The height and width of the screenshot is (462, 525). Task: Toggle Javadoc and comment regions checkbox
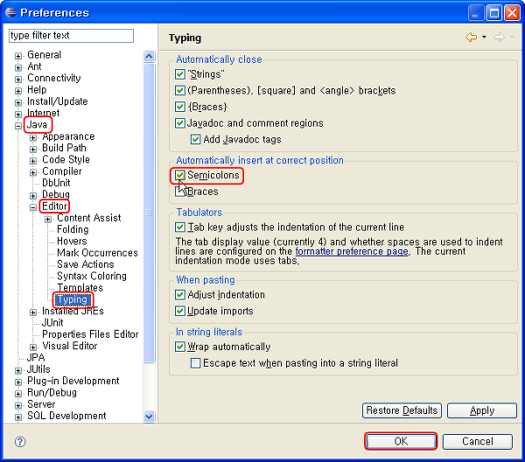tap(179, 123)
